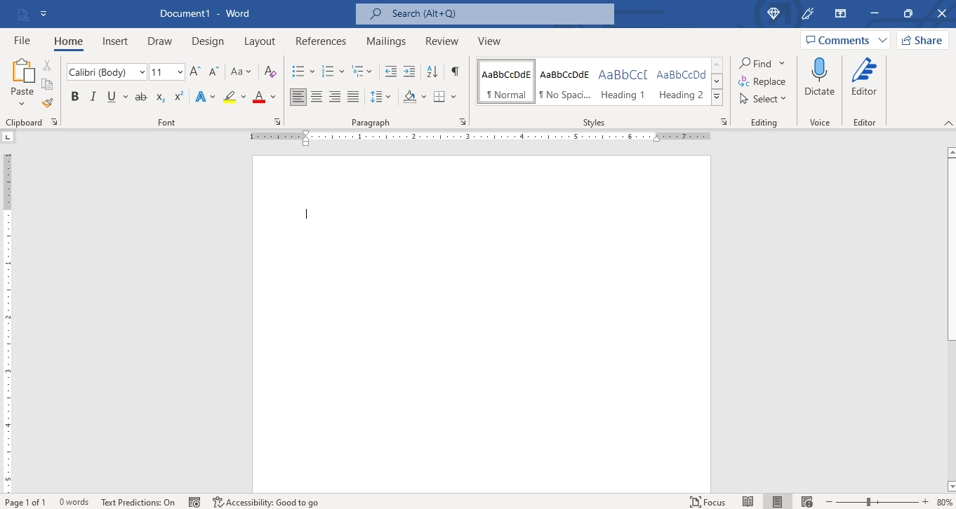Screen dimensions: 956x509
Task: Toggle bold formatting
Action: click(75, 96)
